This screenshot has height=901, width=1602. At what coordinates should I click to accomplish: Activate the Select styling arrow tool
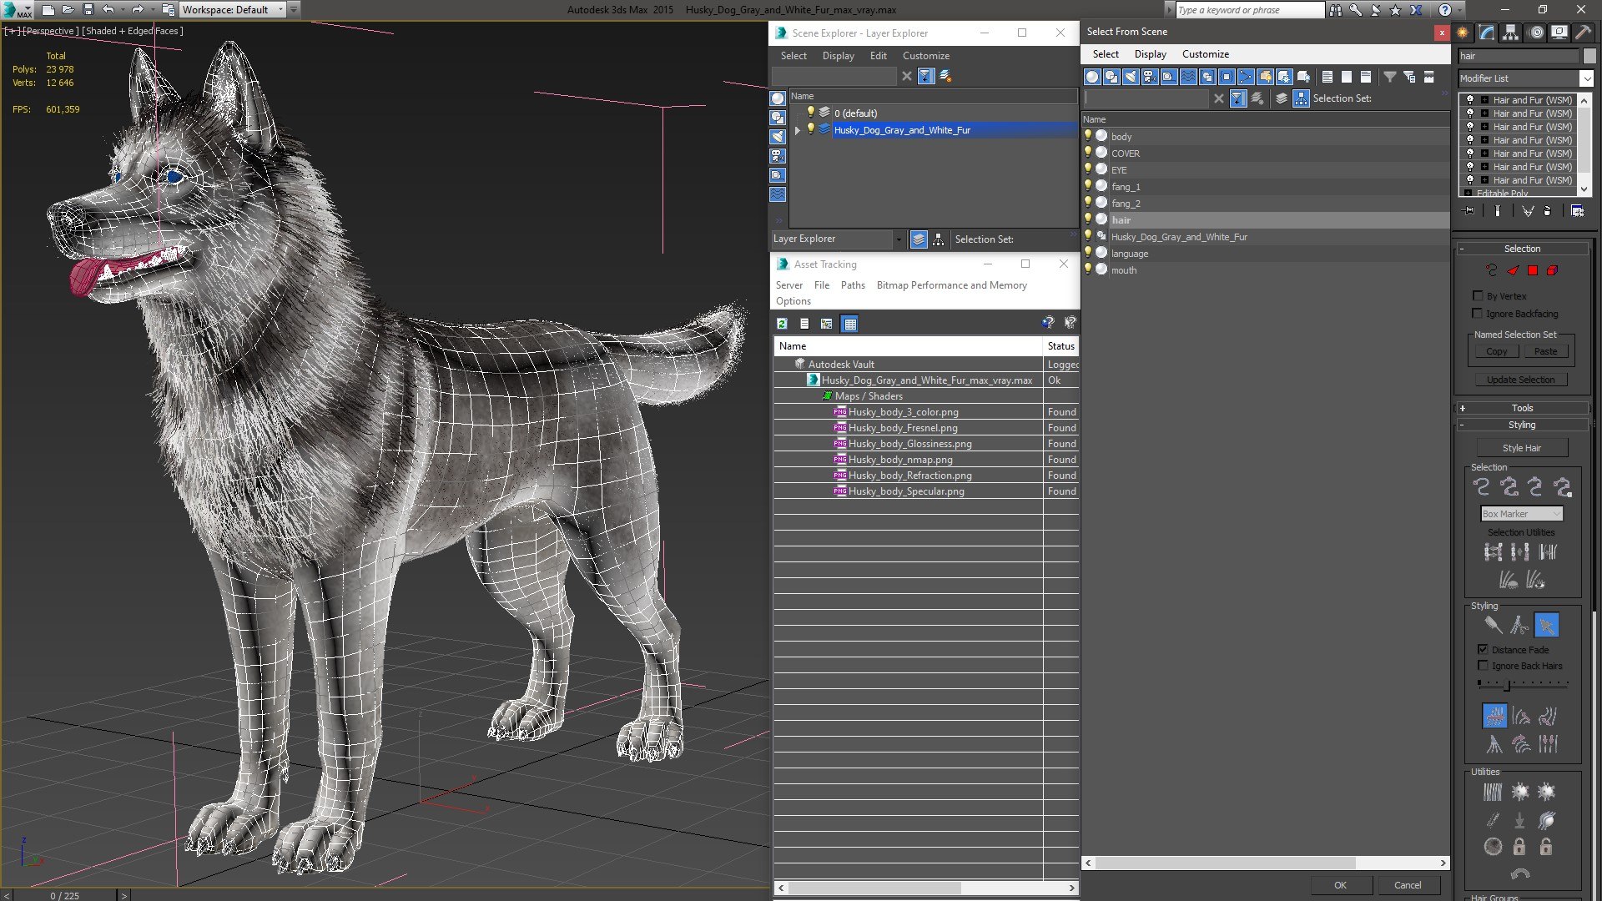1546,625
